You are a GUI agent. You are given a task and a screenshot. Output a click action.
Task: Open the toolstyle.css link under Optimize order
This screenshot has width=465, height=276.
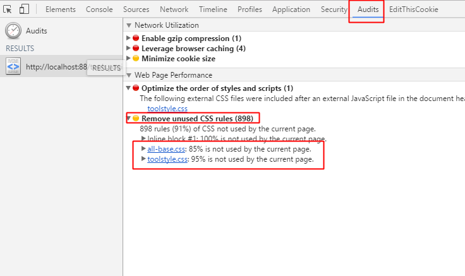[x=167, y=109]
